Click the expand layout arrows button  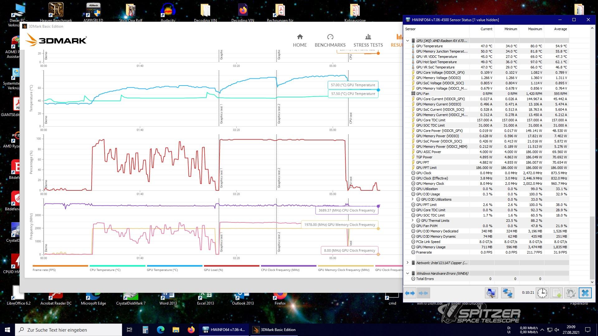(x=410, y=293)
